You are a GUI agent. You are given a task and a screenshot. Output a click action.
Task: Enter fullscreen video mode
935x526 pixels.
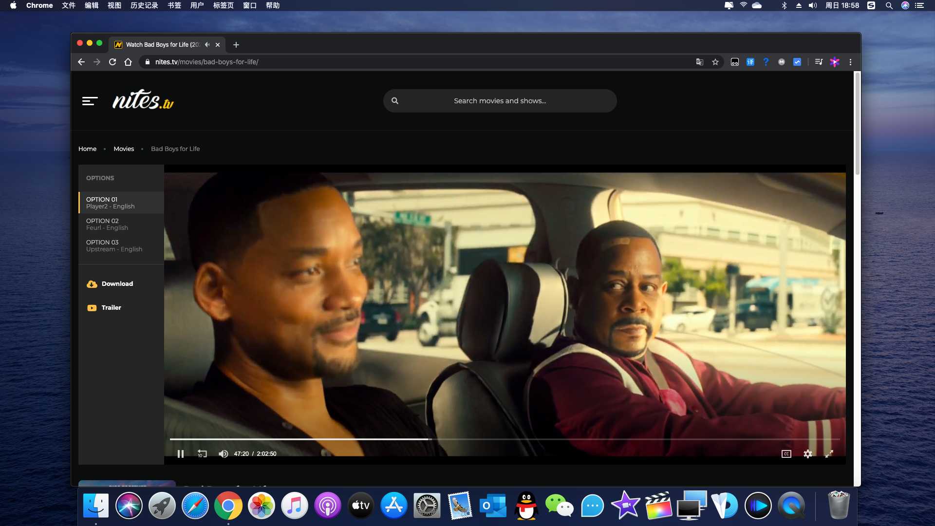pos(829,454)
